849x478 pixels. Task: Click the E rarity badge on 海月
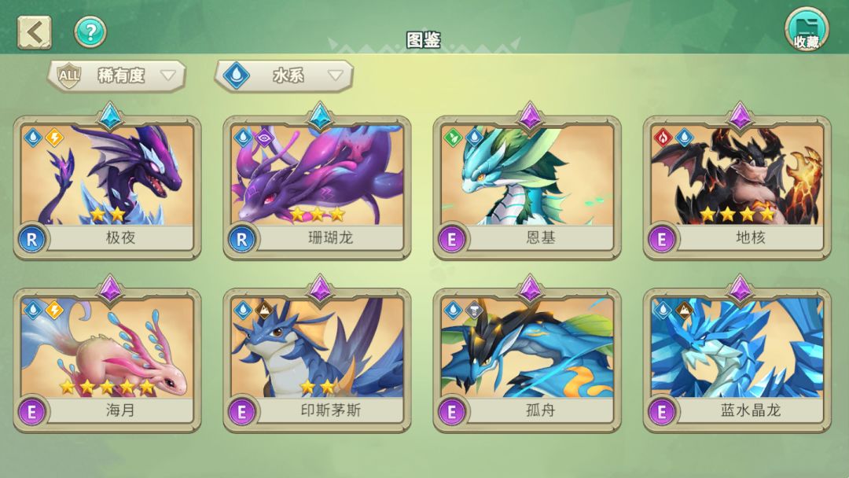tap(31, 412)
